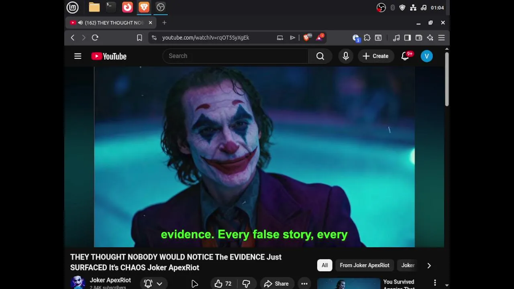Share this video
The image size is (514, 289).
(276, 284)
